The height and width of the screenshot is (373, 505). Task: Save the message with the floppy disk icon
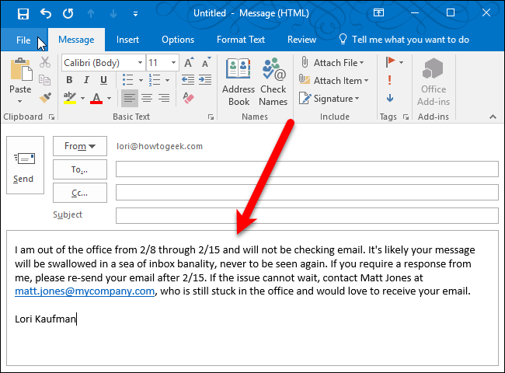[23, 14]
